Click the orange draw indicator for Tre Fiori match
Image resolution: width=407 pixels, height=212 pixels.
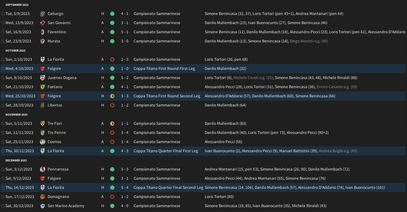(112, 124)
